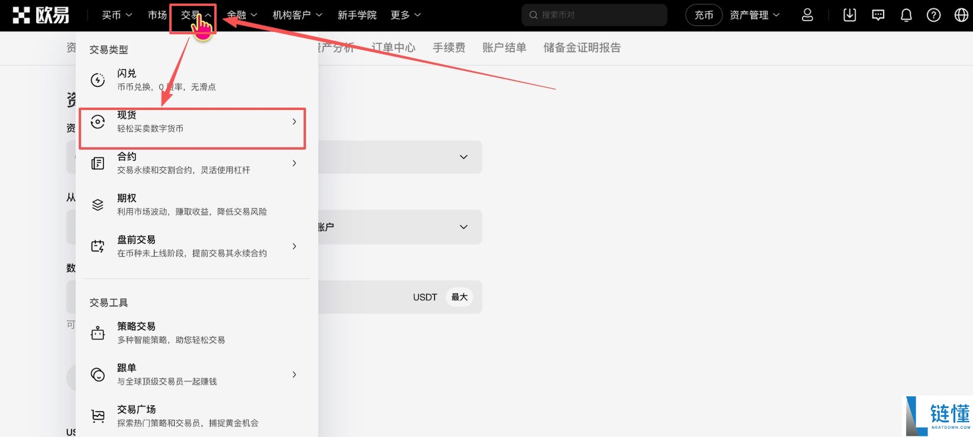Expand the 买币 dropdown menu
Image resolution: width=973 pixels, height=437 pixels.
(x=117, y=15)
